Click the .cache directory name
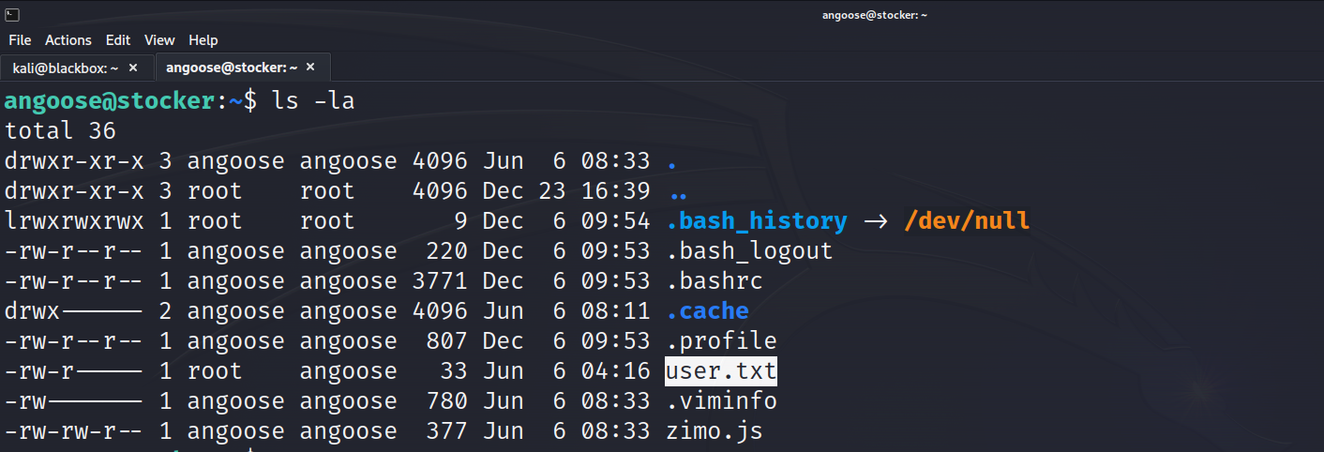The image size is (1324, 452). (x=707, y=311)
